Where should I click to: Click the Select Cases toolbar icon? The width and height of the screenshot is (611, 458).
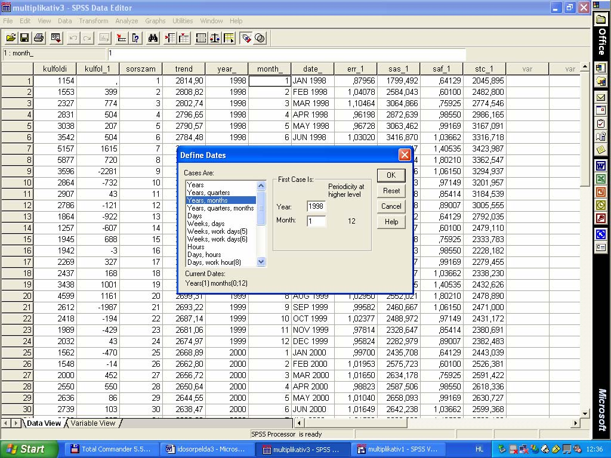[229, 38]
